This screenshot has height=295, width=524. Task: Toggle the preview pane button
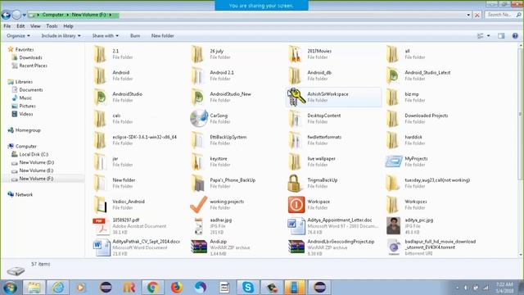point(501,36)
